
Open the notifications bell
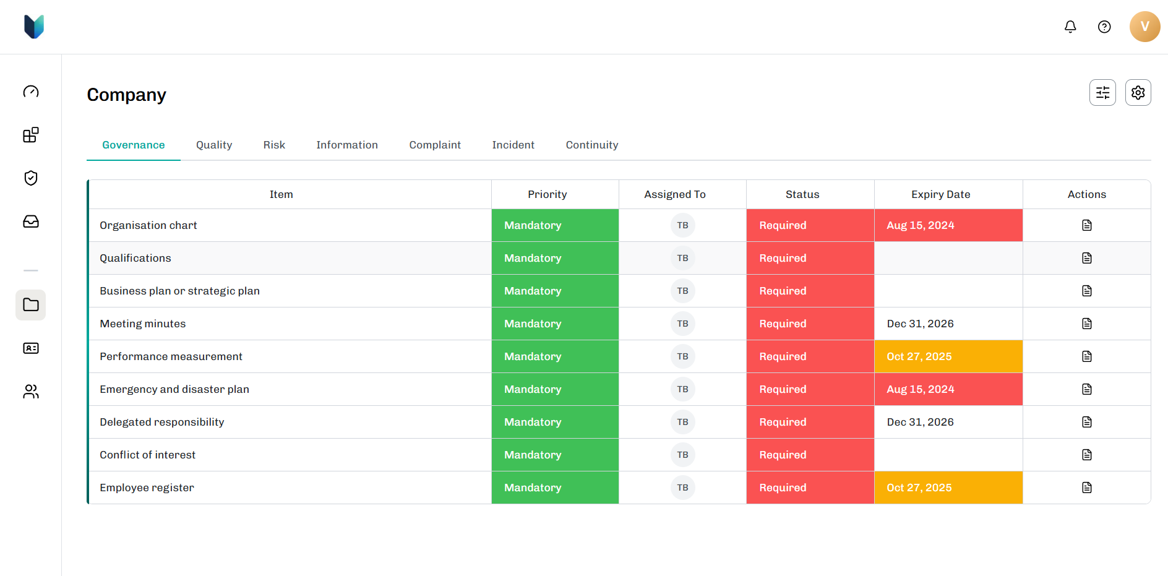point(1070,27)
